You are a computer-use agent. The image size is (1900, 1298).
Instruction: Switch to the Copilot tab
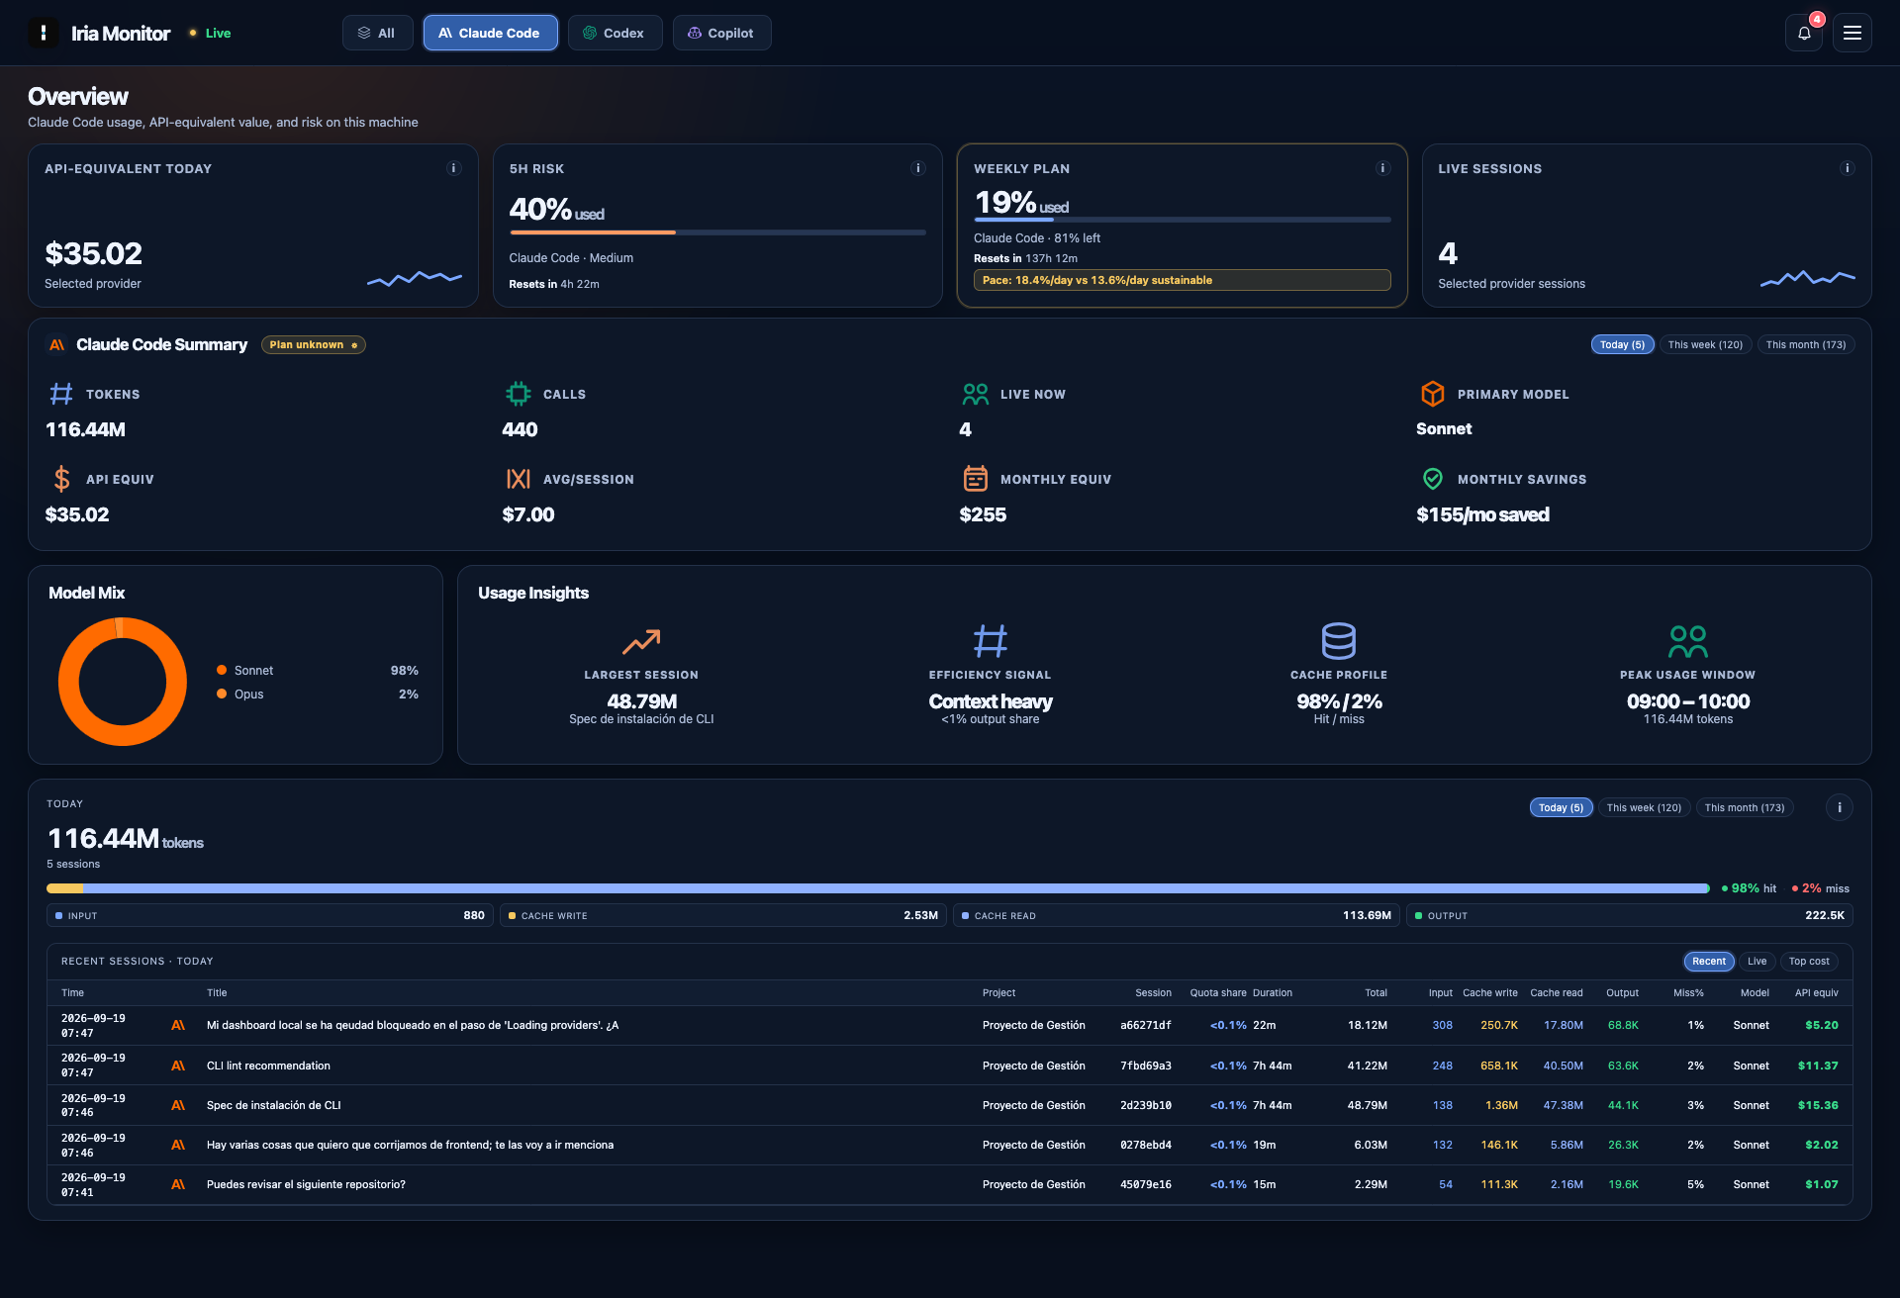pos(721,33)
